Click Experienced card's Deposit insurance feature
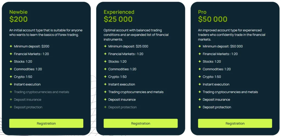The width and height of the screenshot is (281, 136). pos(122,100)
